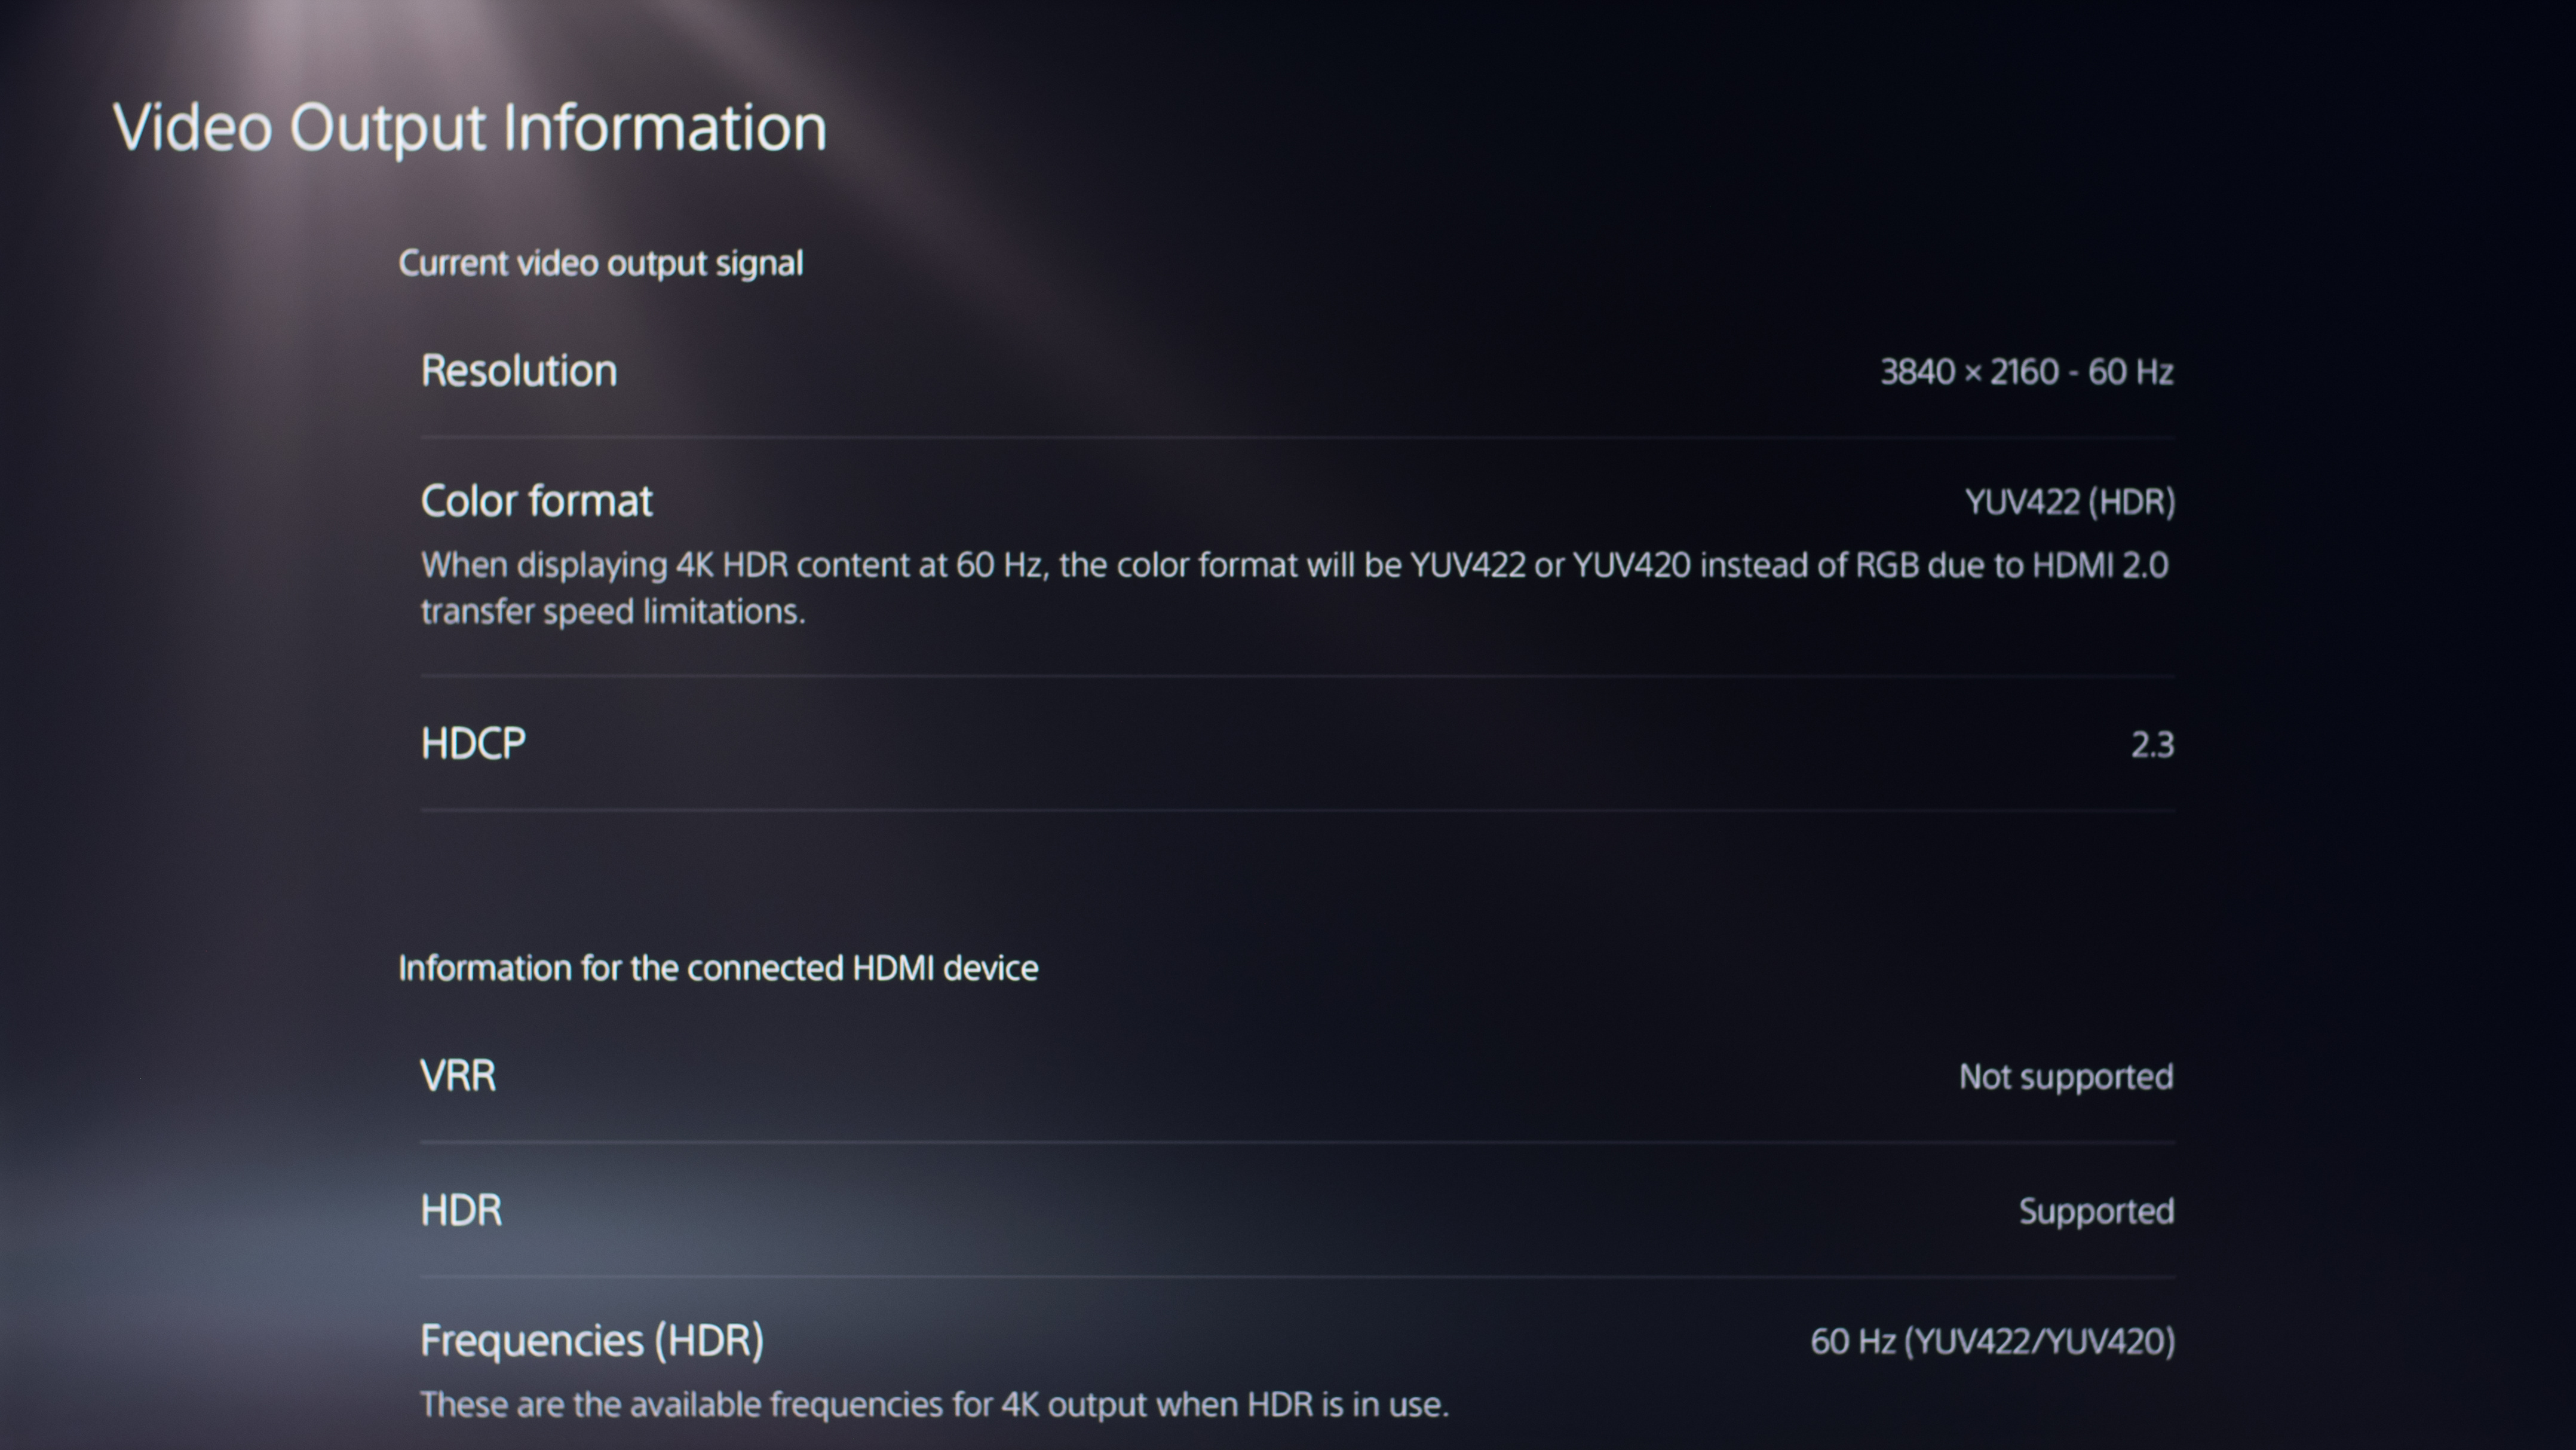Select the 60 Hz (YUV422/YUV420) value

click(1992, 1342)
